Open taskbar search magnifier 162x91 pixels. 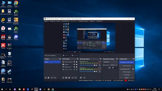tap(6, 89)
